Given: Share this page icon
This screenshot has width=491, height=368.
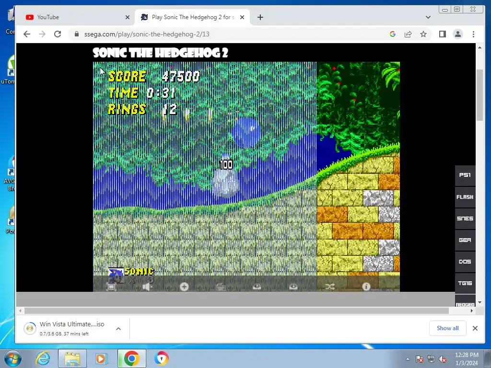Looking at the screenshot, I should [408, 34].
